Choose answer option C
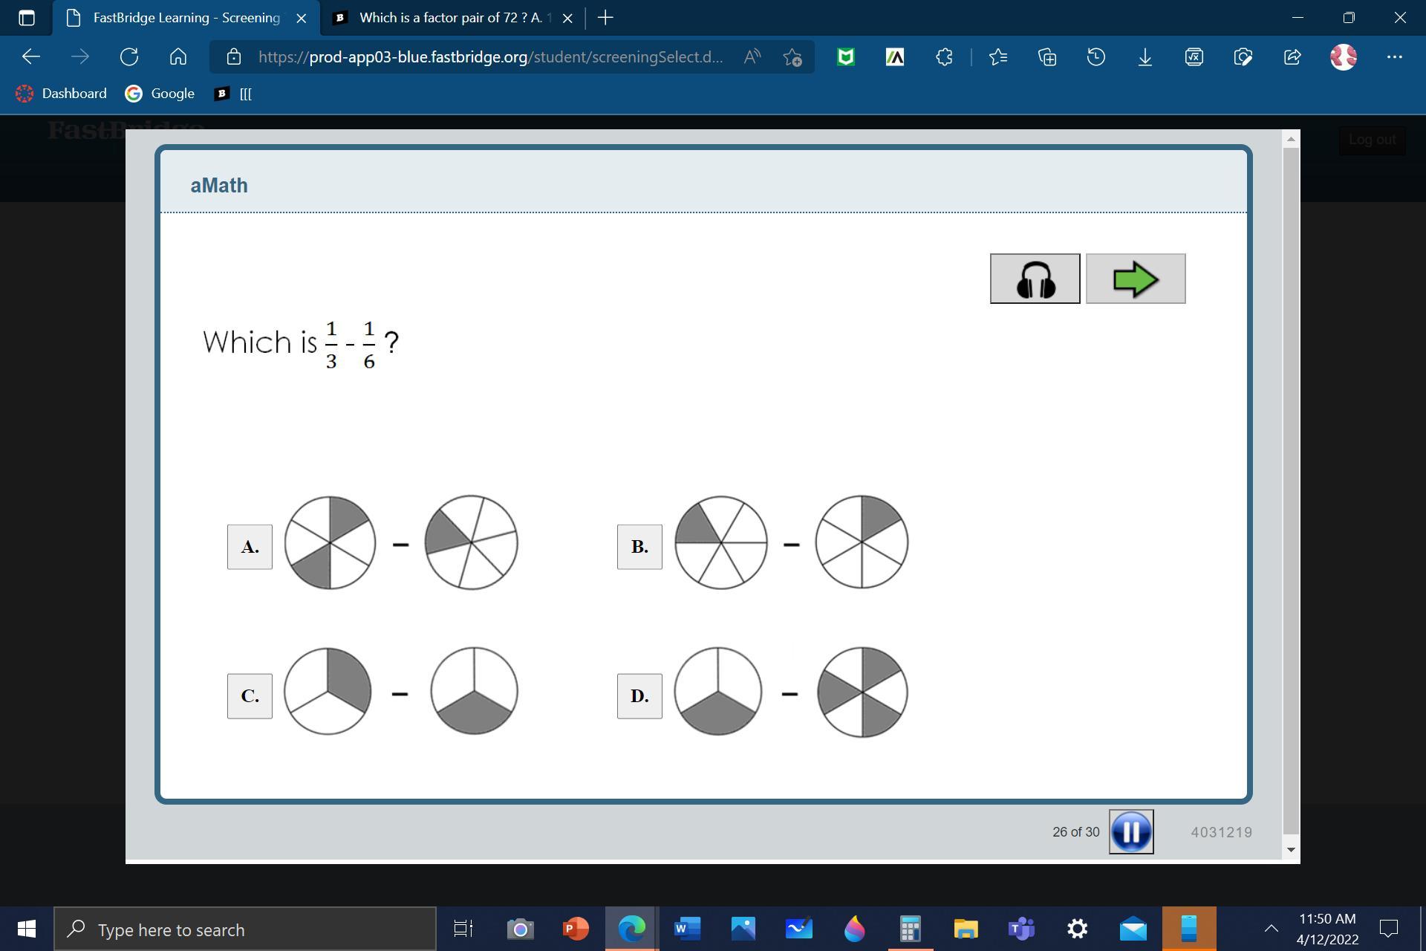1426x951 pixels. tap(250, 696)
